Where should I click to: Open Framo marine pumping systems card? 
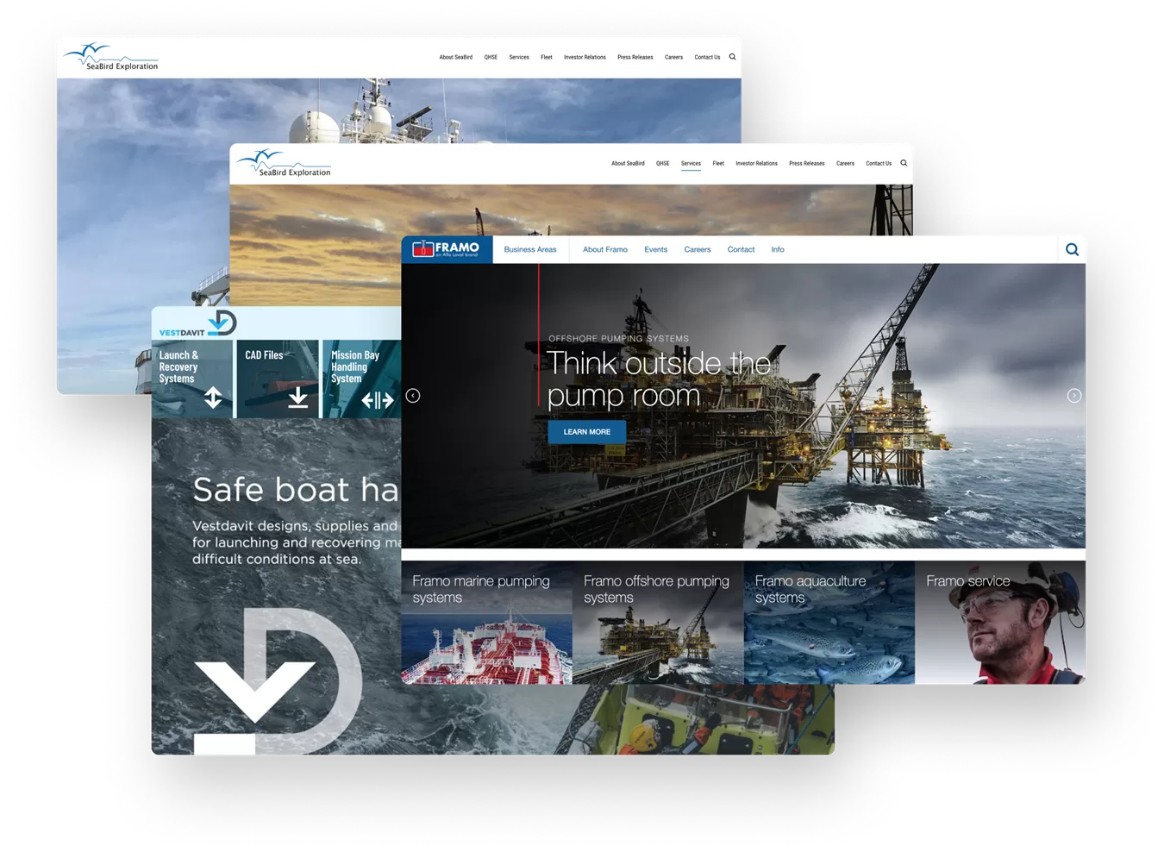coord(485,623)
